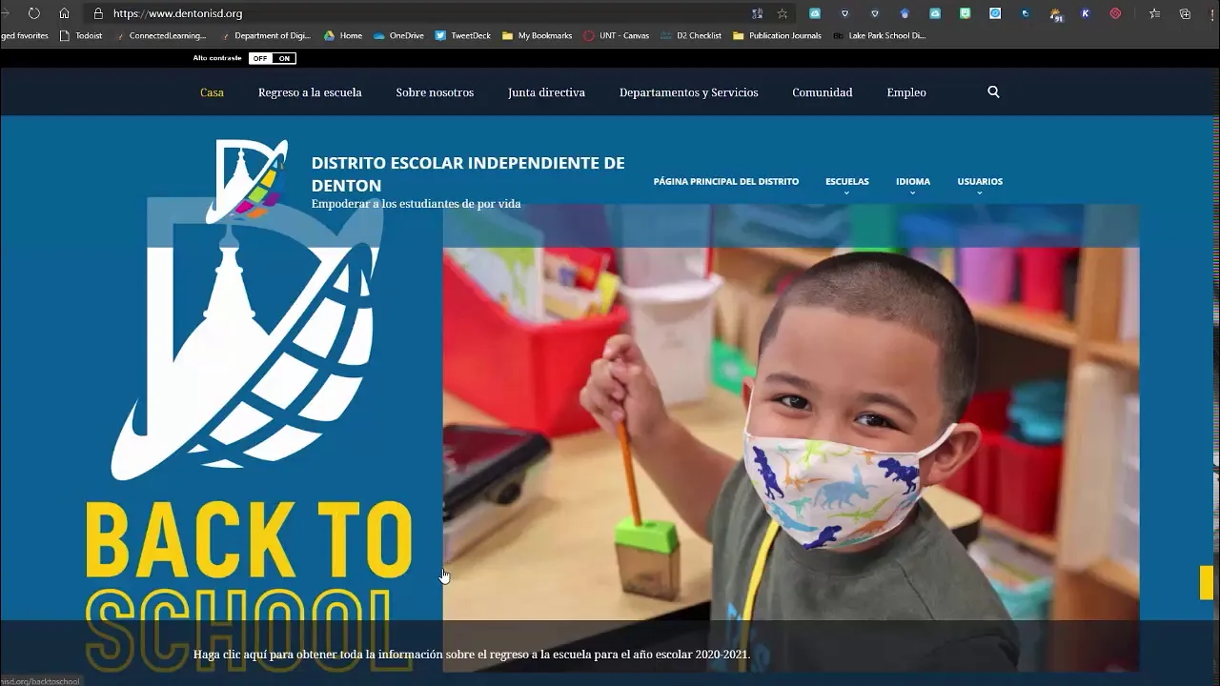
Task: Click the Distrito Escolar Independiente de Denton title
Action: pos(468,174)
